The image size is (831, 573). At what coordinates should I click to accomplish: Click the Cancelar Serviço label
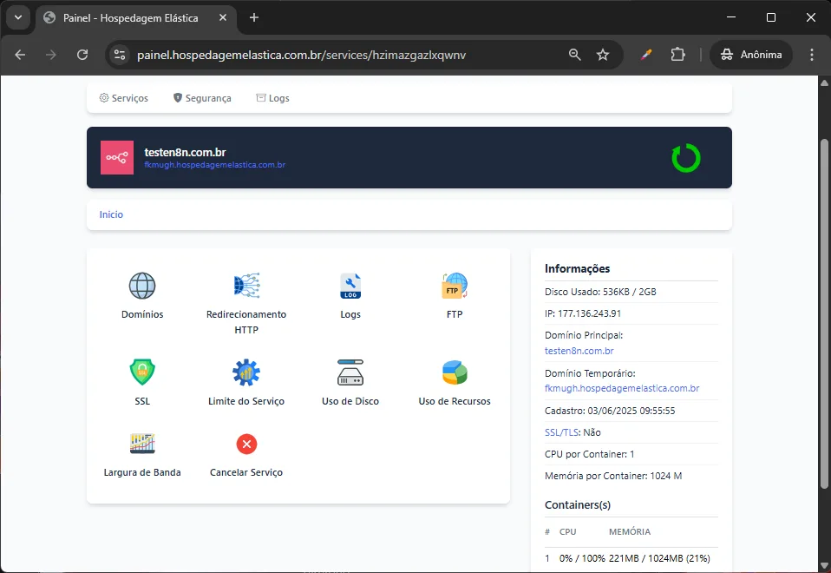point(246,472)
